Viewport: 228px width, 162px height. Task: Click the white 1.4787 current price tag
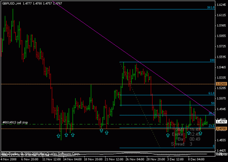point(221,122)
